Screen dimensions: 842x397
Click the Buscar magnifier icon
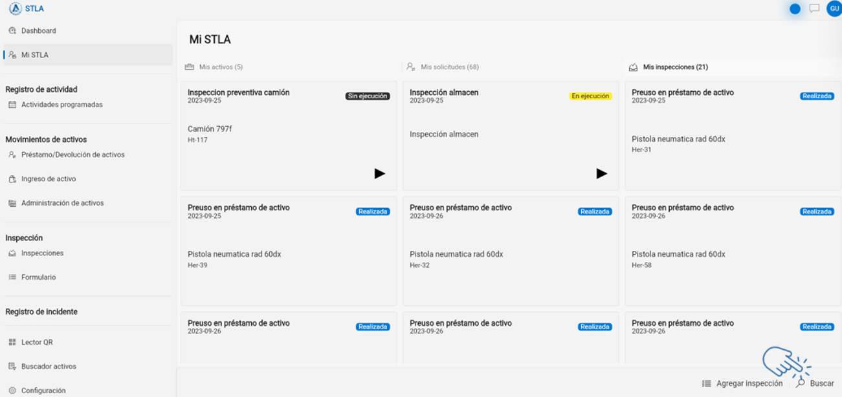(x=801, y=383)
